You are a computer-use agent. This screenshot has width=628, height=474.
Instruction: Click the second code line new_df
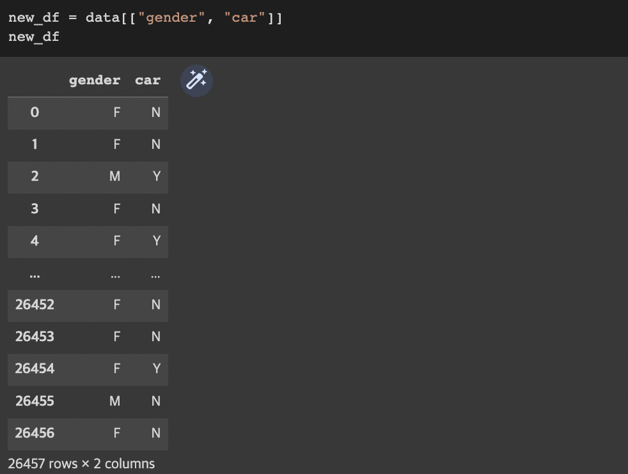point(34,37)
